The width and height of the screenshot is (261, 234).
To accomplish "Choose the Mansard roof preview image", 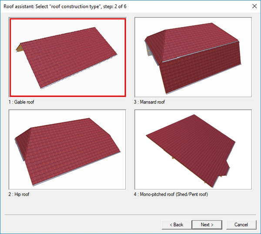I will pos(193,57).
